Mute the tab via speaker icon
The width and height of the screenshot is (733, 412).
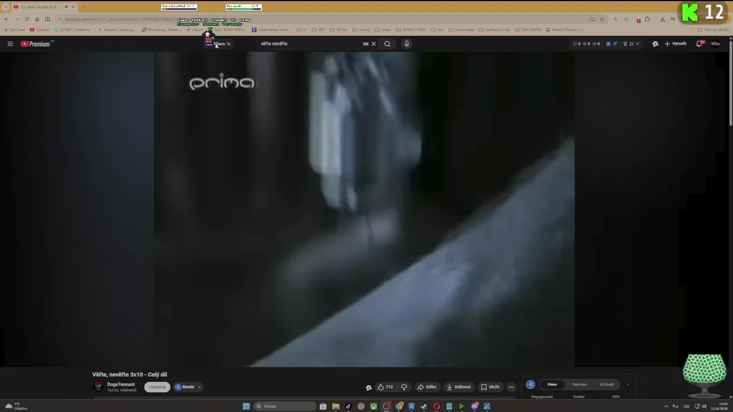pyautogui.click(x=66, y=7)
